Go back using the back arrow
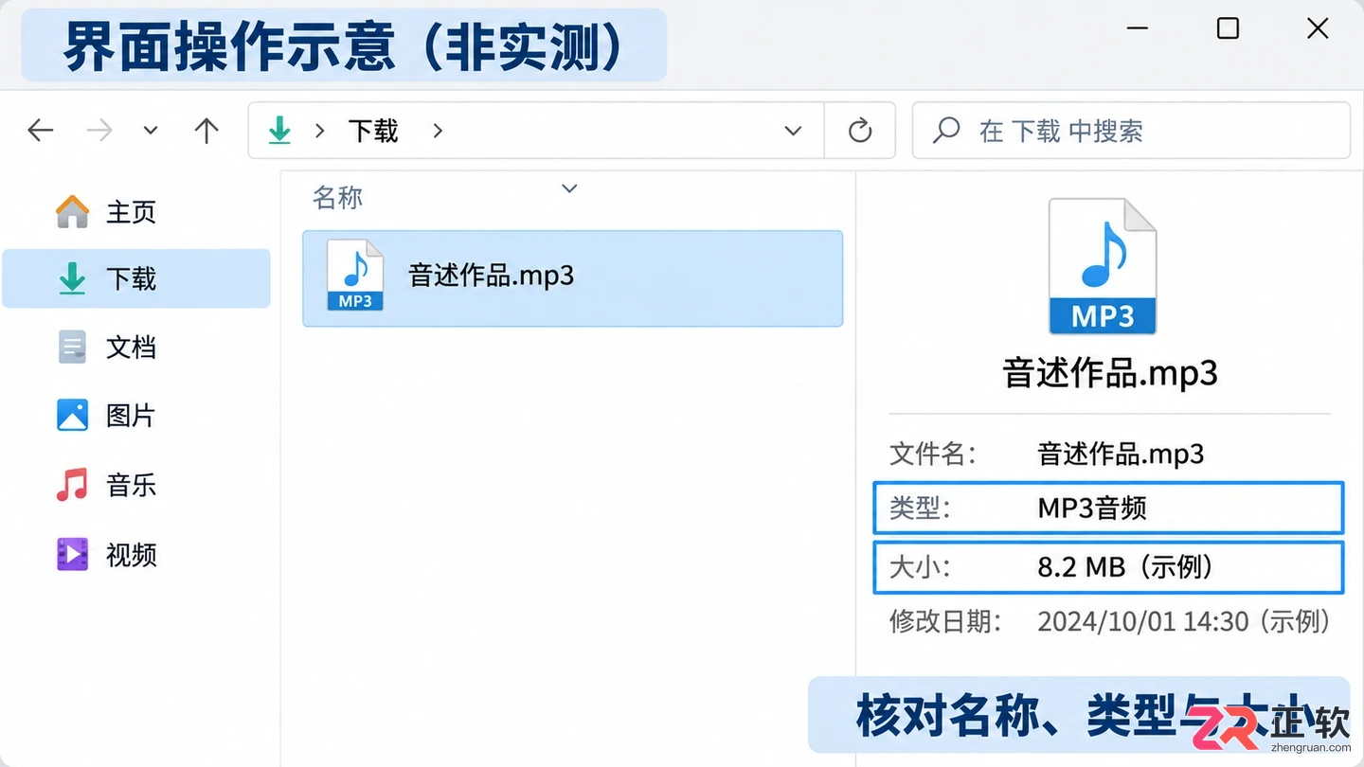The image size is (1364, 767). click(41, 131)
